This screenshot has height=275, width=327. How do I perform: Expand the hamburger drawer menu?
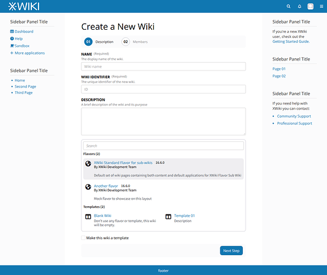coord(322,6)
